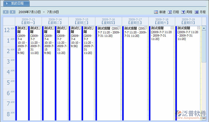Click the 月程 month view icon

197,12
